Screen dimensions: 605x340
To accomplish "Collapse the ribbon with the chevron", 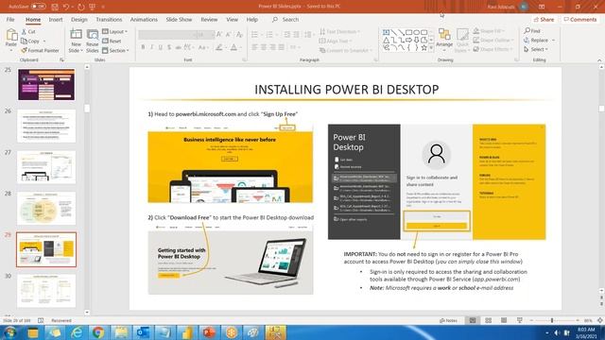I will (x=599, y=60).
